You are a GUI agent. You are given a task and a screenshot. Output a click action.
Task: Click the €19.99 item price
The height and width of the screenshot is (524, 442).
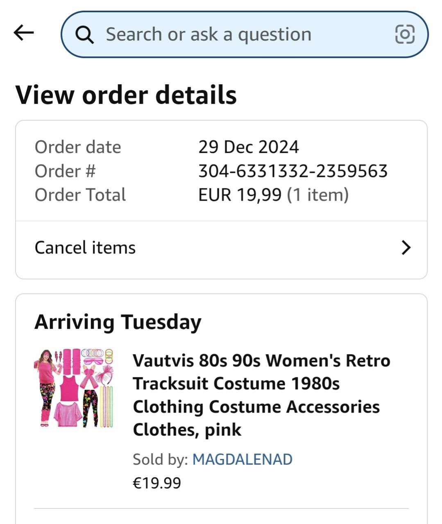(157, 483)
